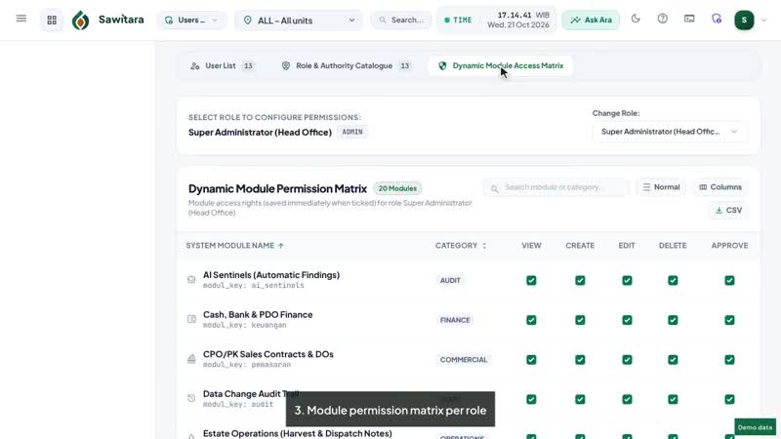This screenshot has width=781, height=439.
Task: Click the Data Change Audit Trail row icon
Action: (191, 398)
